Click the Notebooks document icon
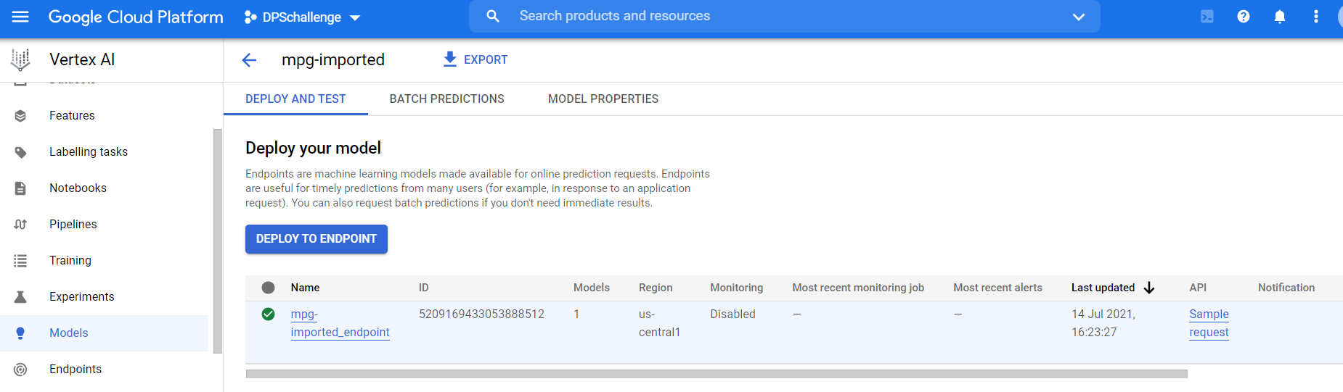The height and width of the screenshot is (392, 1343). [x=20, y=188]
